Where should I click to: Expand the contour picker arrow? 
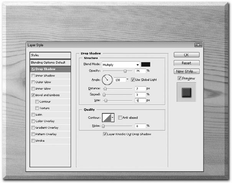[113, 118]
